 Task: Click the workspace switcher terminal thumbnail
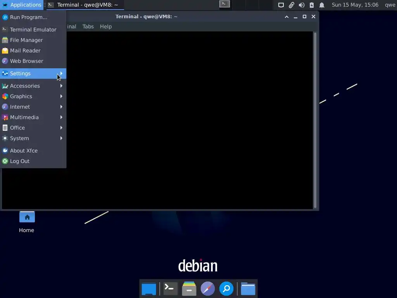pos(224,4)
